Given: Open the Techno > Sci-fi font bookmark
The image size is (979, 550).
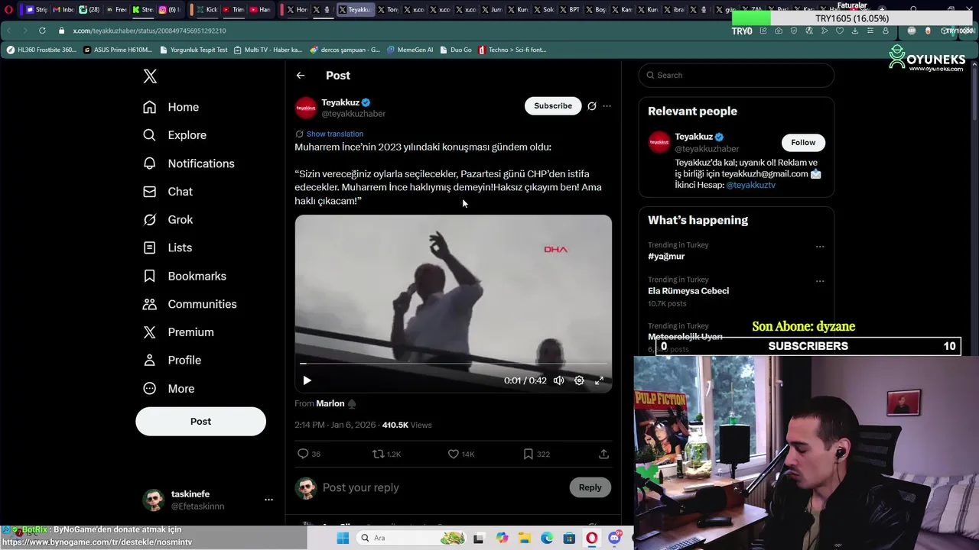Looking at the screenshot, I should (512, 50).
